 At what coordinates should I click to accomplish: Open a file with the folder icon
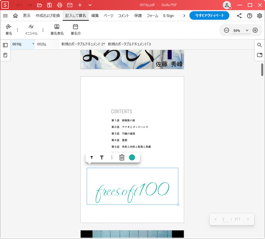pos(39,5)
